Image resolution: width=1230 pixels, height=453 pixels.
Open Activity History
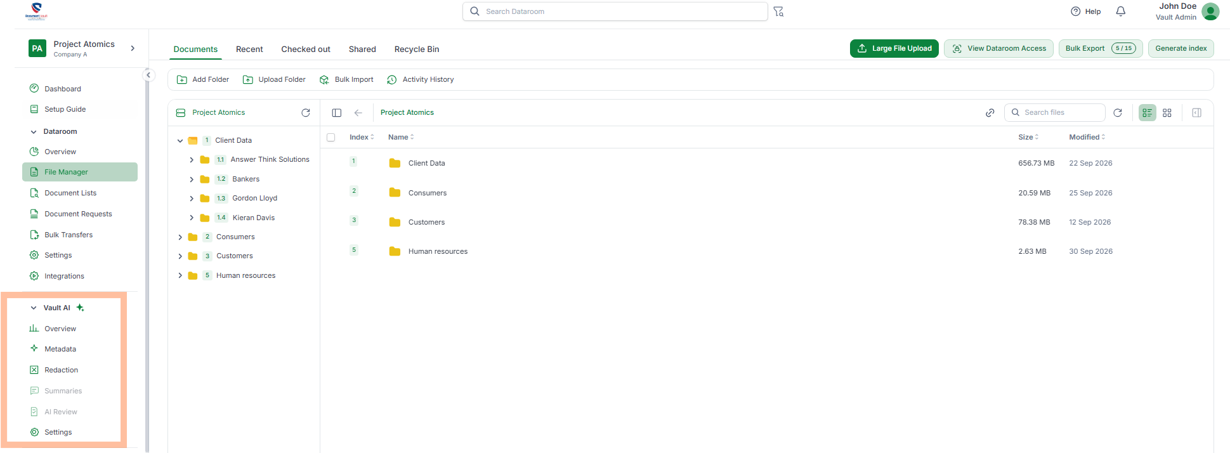coord(421,79)
